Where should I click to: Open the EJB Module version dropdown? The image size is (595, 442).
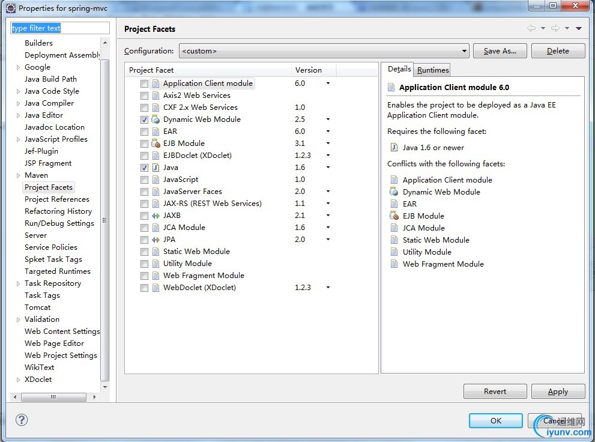coord(328,144)
